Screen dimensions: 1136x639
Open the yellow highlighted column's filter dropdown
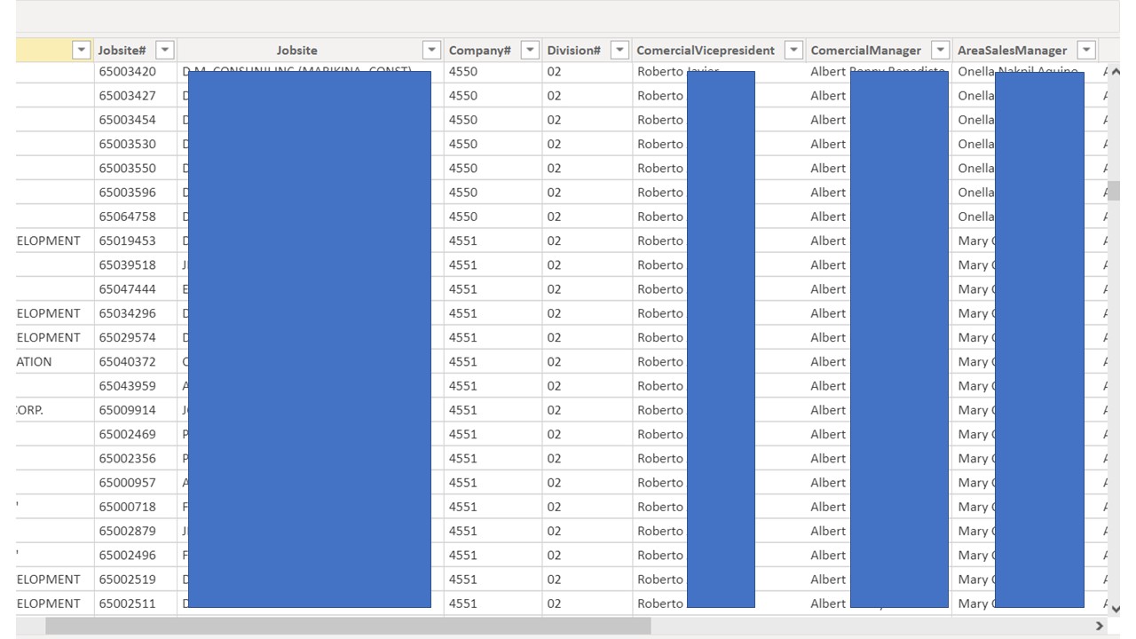pyautogui.click(x=82, y=51)
